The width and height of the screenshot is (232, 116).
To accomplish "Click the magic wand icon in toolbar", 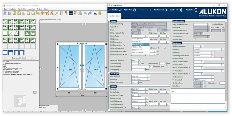I will click(56, 13).
